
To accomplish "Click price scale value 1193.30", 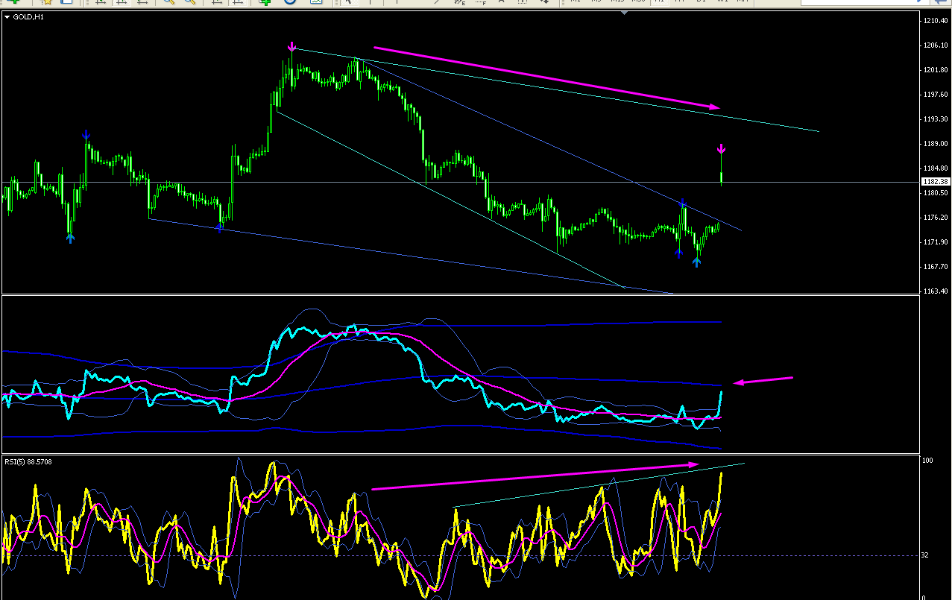I will [934, 119].
